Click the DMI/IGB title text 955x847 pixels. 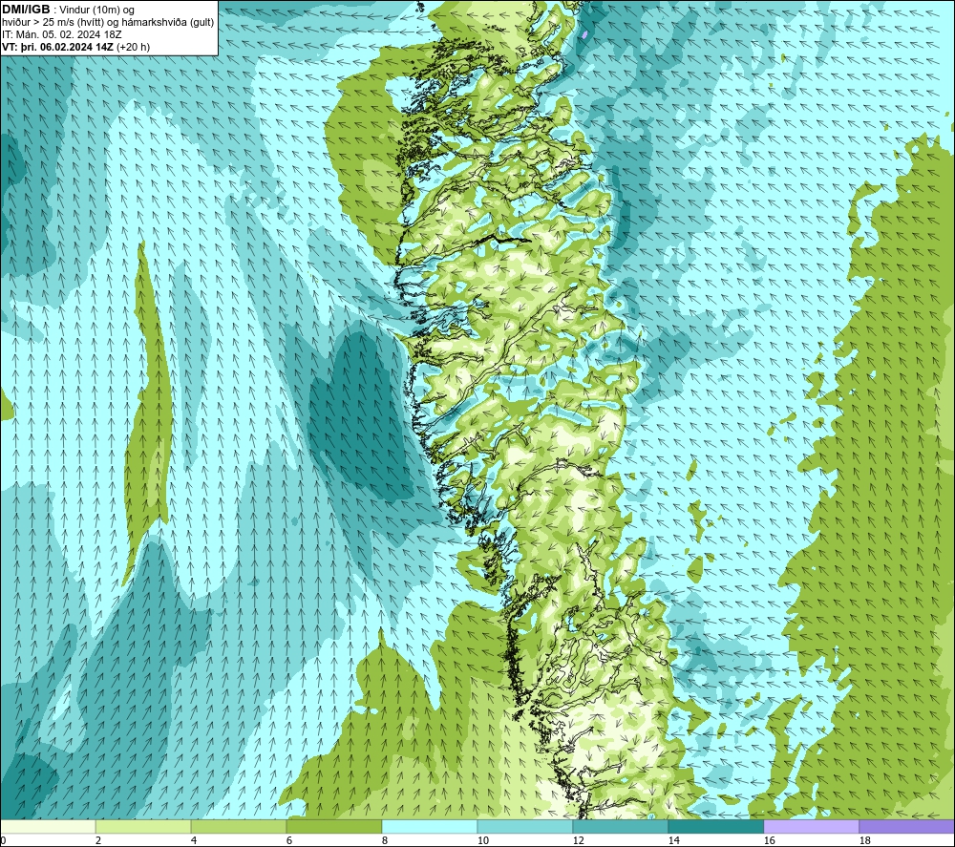pos(26,10)
